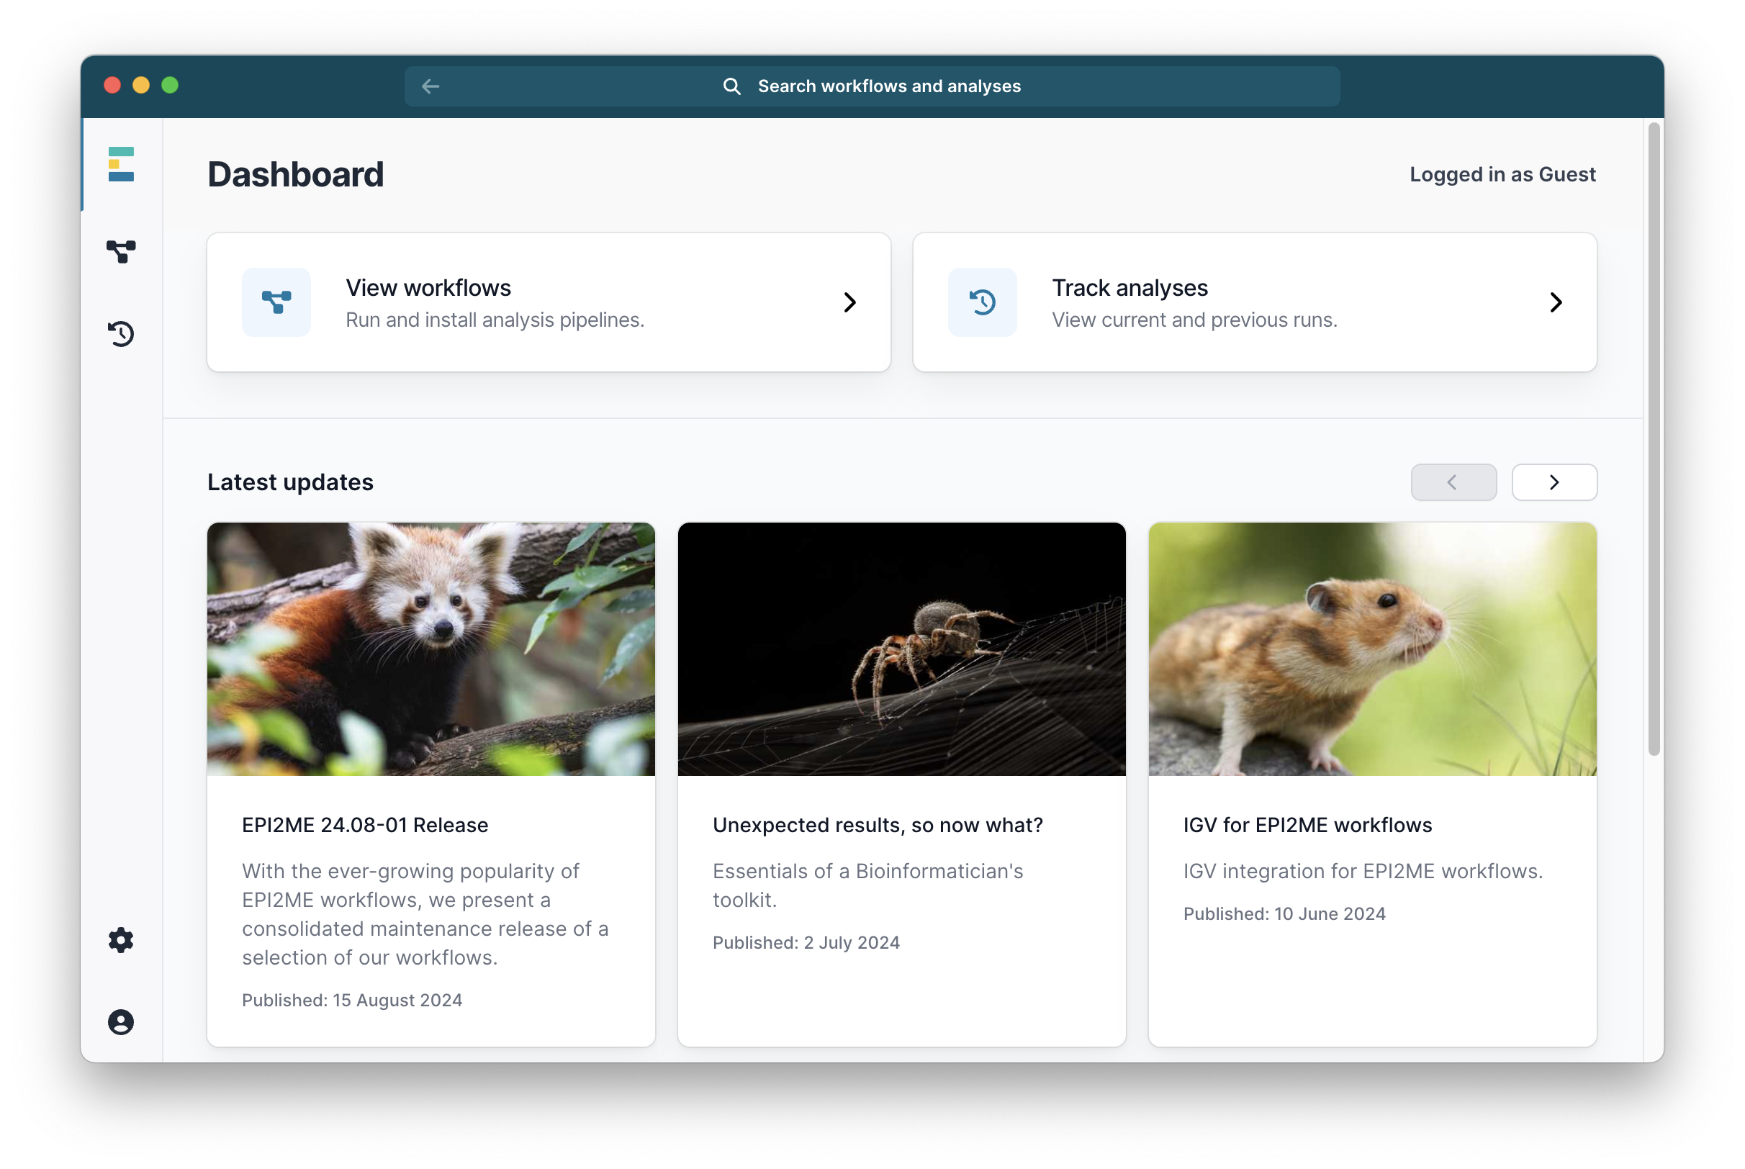1745x1169 pixels.
Task: Click the Track analyses clock icon
Action: click(982, 302)
